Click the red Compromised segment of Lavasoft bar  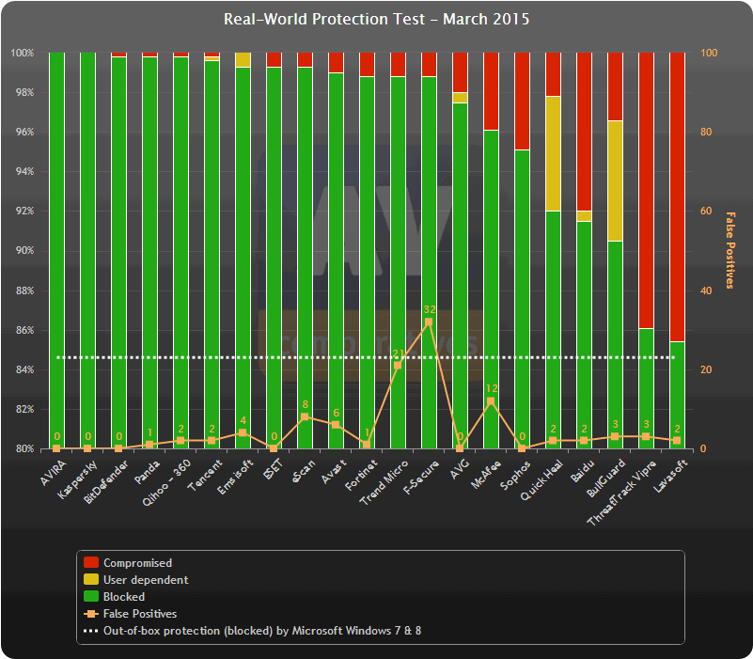pos(677,196)
